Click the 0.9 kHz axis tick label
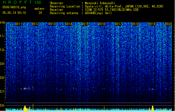175x111 pixels. [3, 64]
